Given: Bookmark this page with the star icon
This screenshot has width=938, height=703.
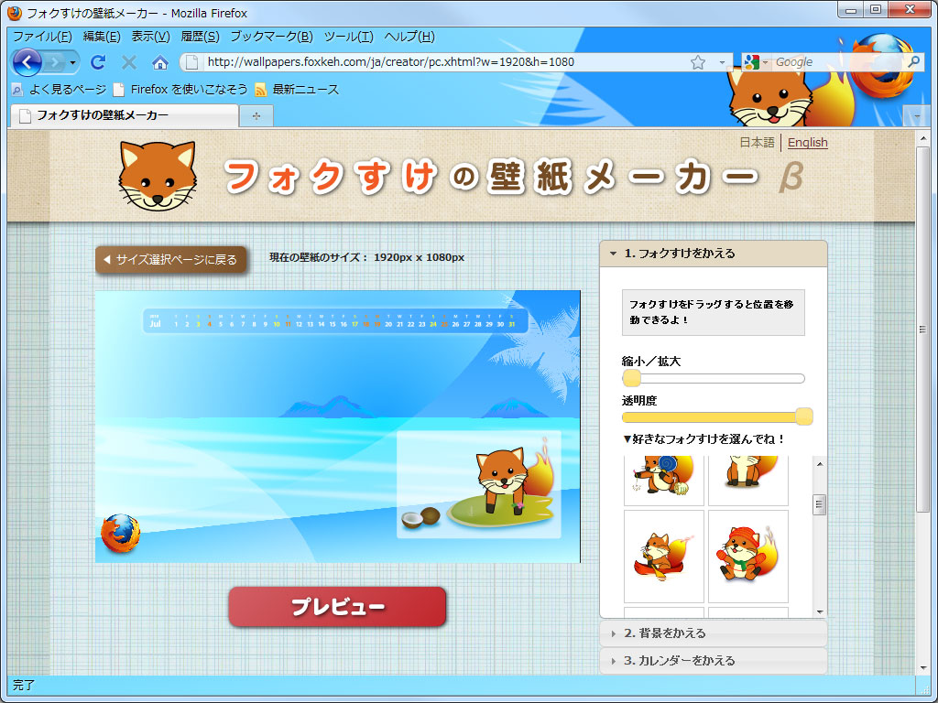Looking at the screenshot, I should click(696, 62).
